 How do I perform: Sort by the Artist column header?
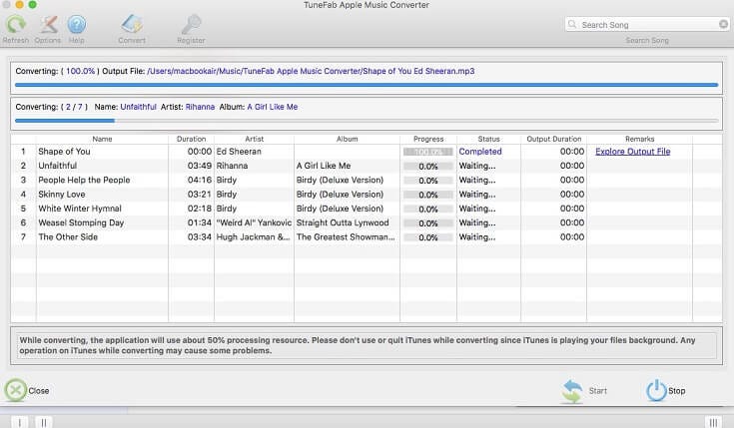tap(255, 139)
